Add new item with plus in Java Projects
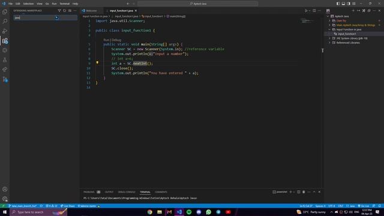384x216 pixels. point(353,11)
